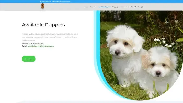Click the bold Email: label
Viewport: 183px width, 103px height.
(25, 46)
